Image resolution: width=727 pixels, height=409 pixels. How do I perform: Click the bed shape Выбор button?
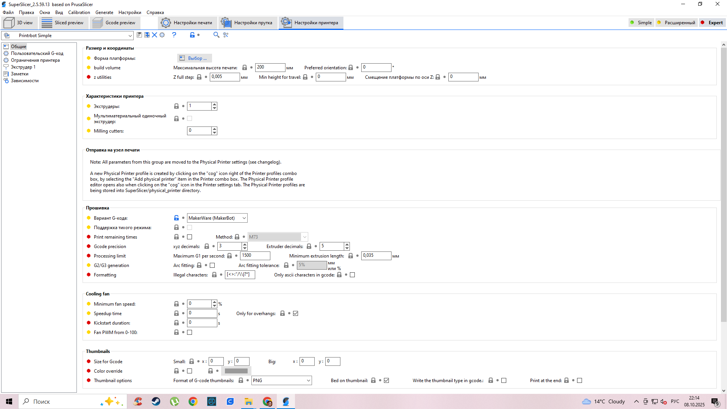tap(194, 58)
